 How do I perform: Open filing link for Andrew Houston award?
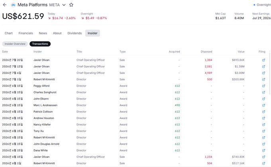click(x=263, y=118)
